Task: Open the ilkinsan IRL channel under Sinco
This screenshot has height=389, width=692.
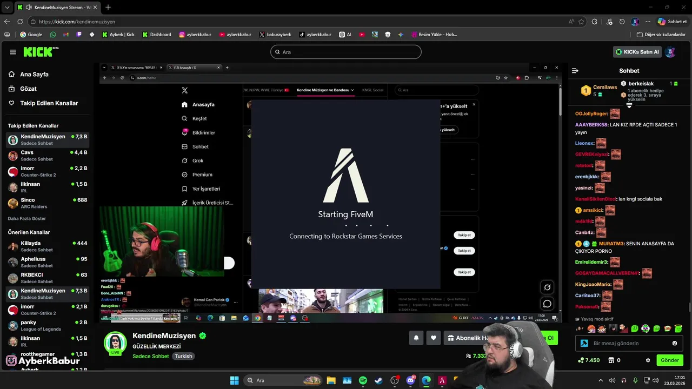Action: [48, 187]
